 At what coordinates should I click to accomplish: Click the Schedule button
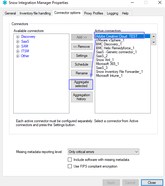coord(82,64)
